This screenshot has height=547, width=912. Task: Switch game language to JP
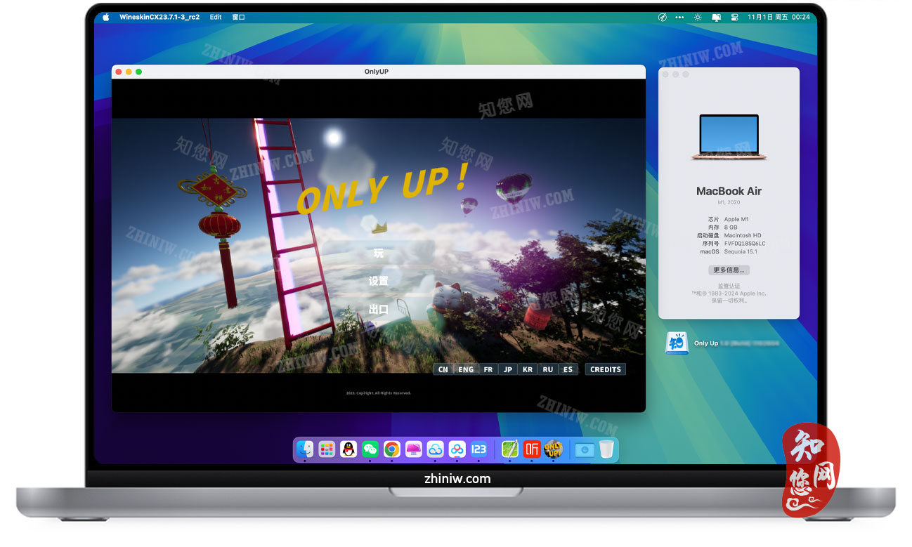click(508, 369)
